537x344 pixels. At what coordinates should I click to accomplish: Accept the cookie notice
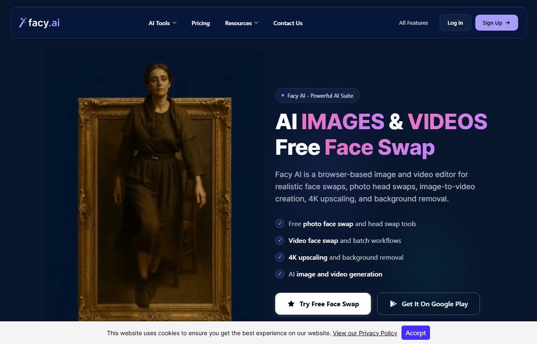416,333
